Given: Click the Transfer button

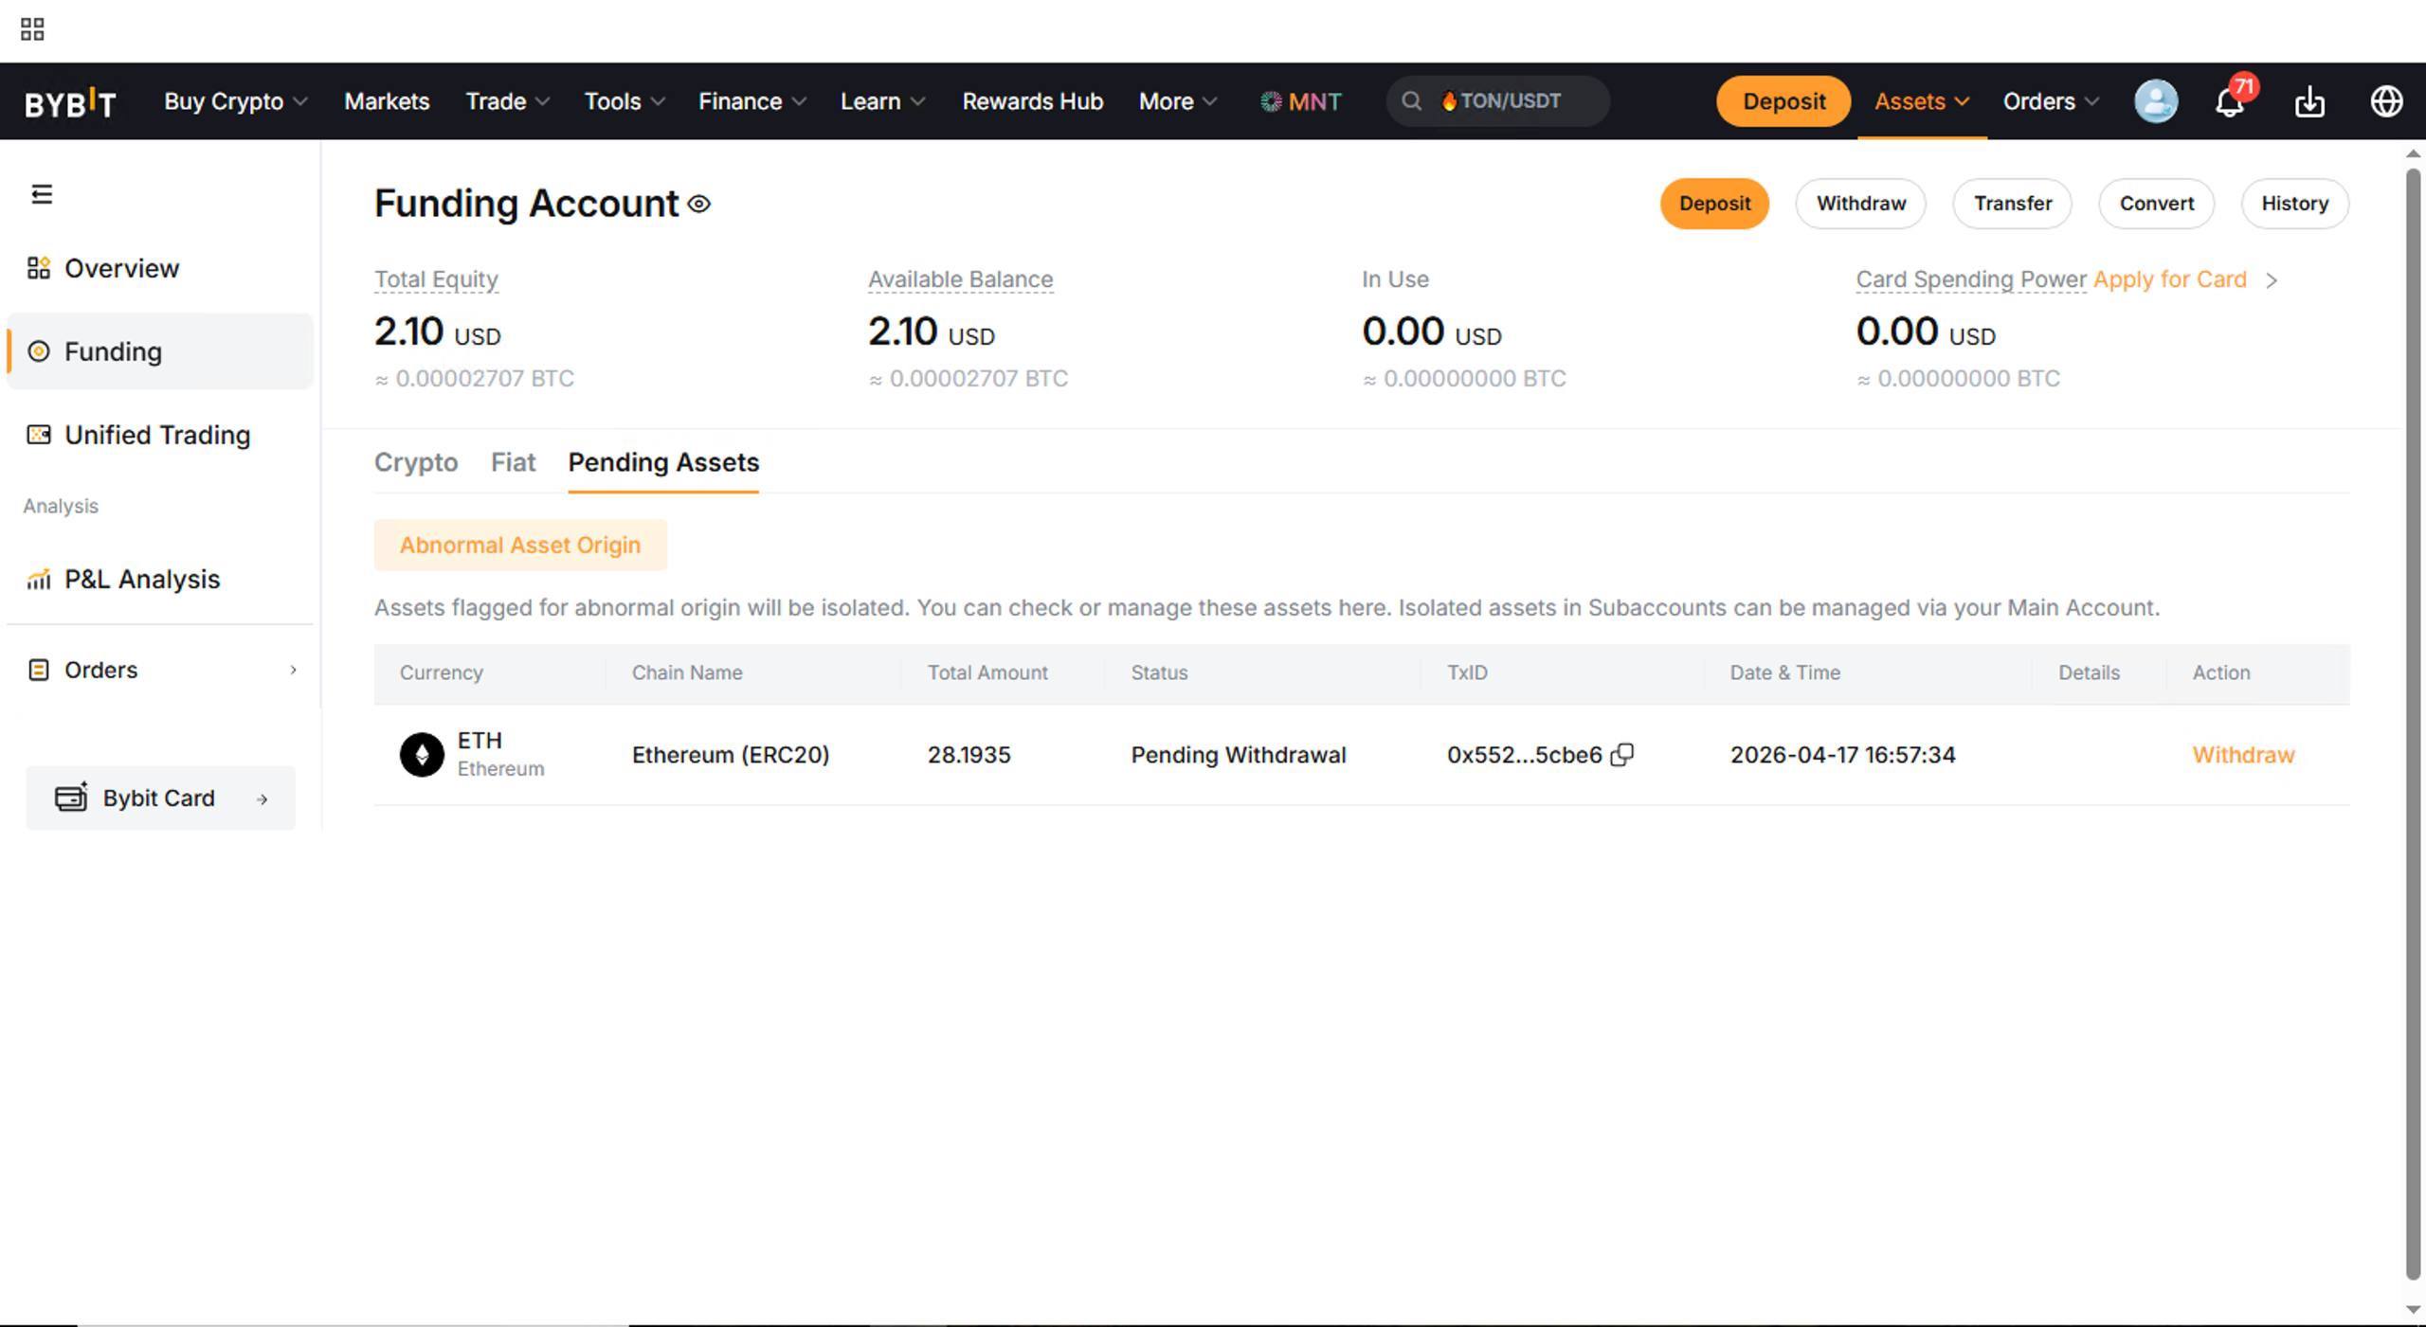Looking at the screenshot, I should (x=2012, y=204).
